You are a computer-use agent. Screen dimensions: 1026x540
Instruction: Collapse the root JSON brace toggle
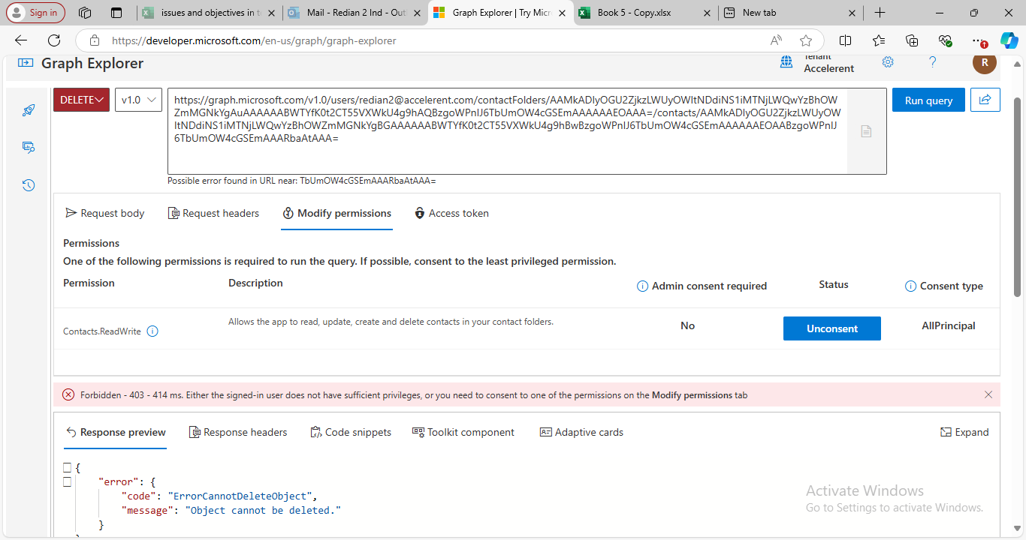point(67,467)
